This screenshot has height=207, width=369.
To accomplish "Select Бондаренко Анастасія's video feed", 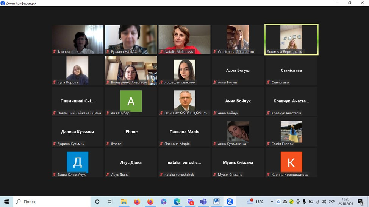I will tap(131, 70).
